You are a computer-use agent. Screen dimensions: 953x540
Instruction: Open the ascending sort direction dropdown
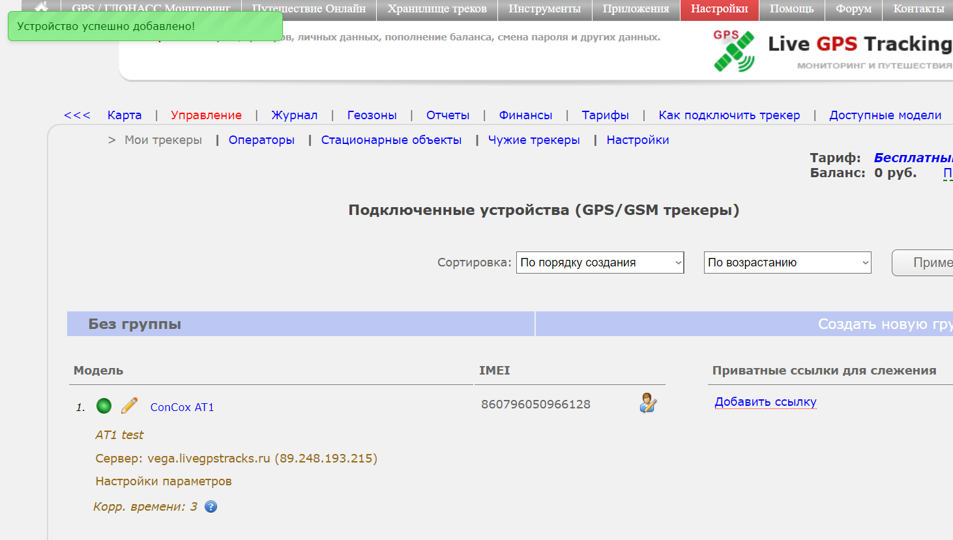pyautogui.click(x=787, y=263)
